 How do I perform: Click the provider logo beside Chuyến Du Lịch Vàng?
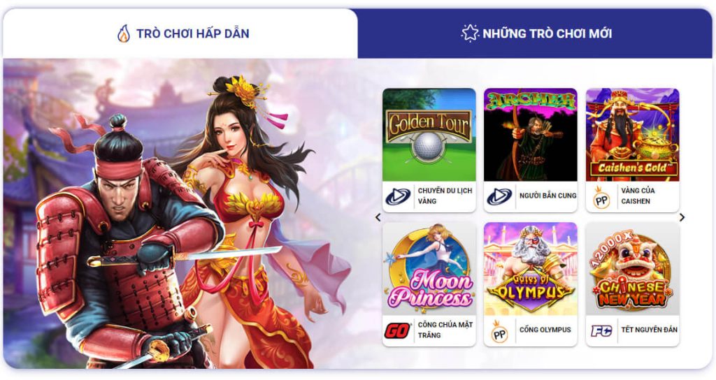(x=398, y=196)
